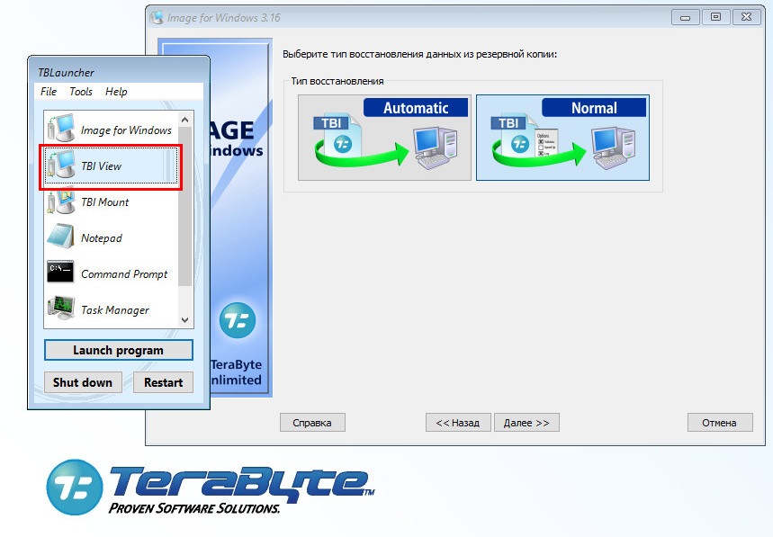Proceed with the Далее >> button
The height and width of the screenshot is (537, 773).
click(x=526, y=423)
